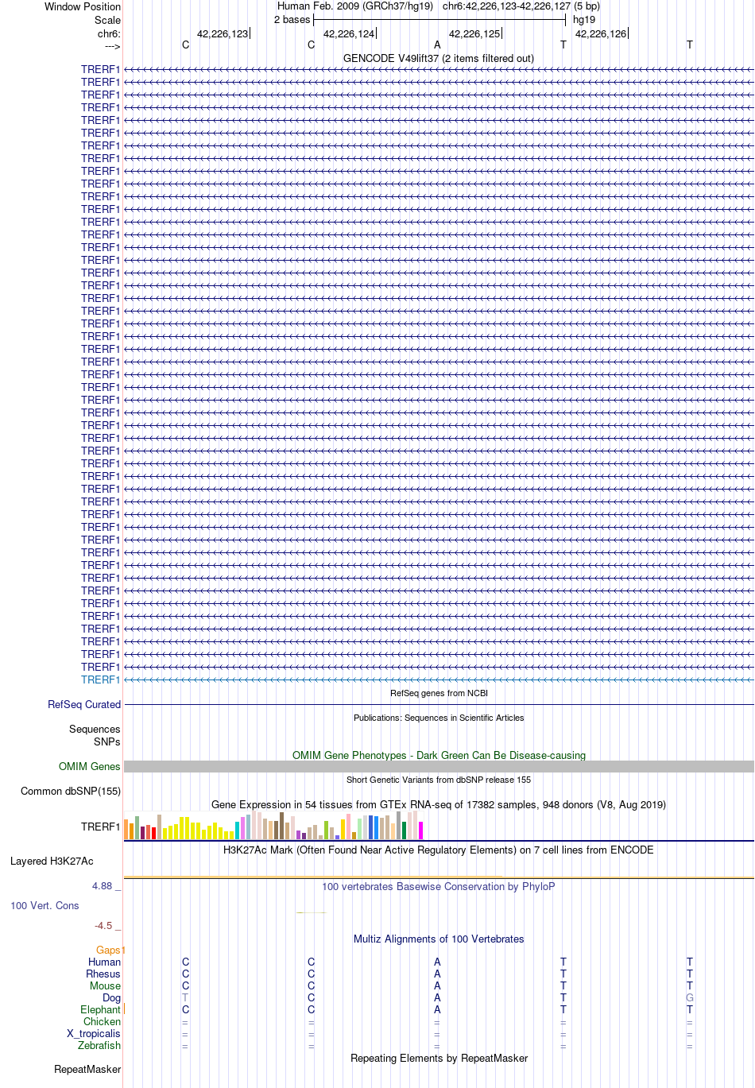Select the Elephant alignment row label

point(100,1009)
